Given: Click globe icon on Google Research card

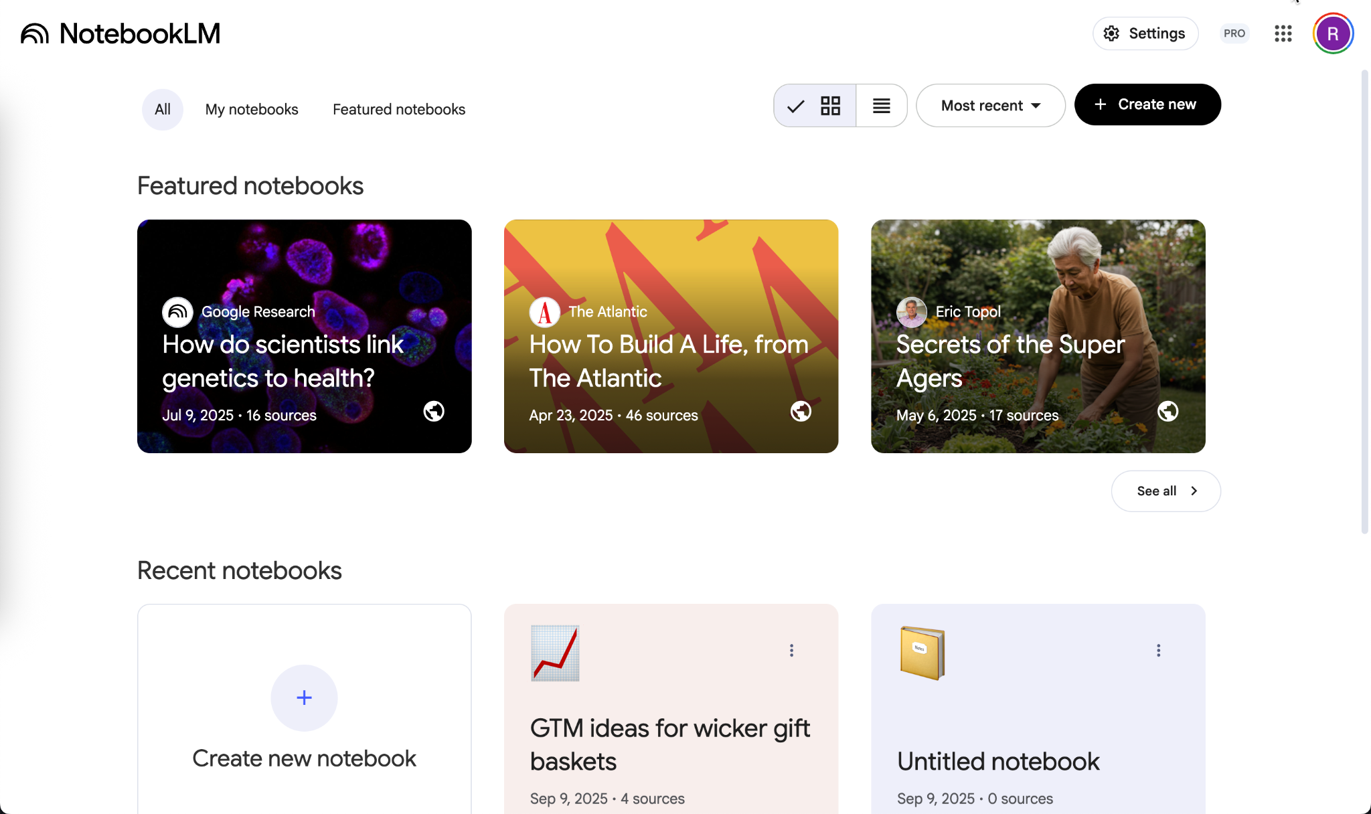Looking at the screenshot, I should click(x=434, y=411).
